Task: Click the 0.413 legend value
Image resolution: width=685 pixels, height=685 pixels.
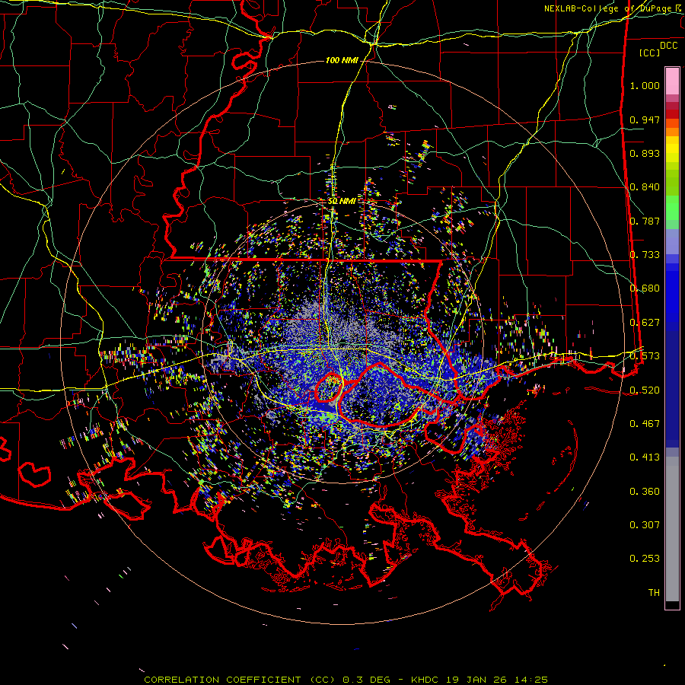Action: (x=645, y=457)
